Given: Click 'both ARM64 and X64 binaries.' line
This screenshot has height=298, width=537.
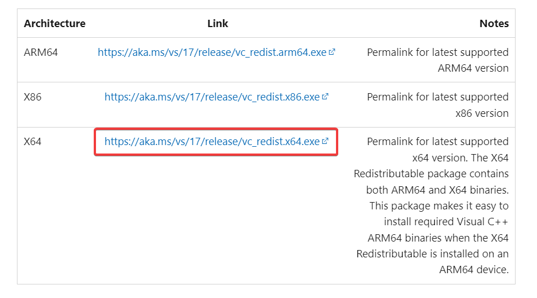Looking at the screenshot, I should [x=438, y=190].
